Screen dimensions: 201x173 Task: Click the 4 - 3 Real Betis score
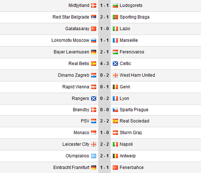pos(104,63)
